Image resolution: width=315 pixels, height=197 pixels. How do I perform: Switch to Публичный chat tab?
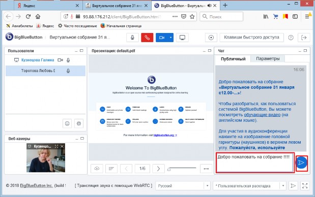coord(233,59)
